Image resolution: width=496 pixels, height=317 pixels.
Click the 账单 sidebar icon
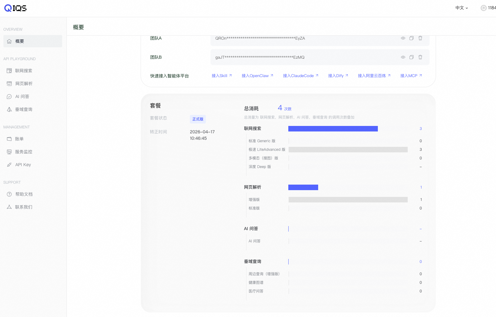pyautogui.click(x=9, y=139)
